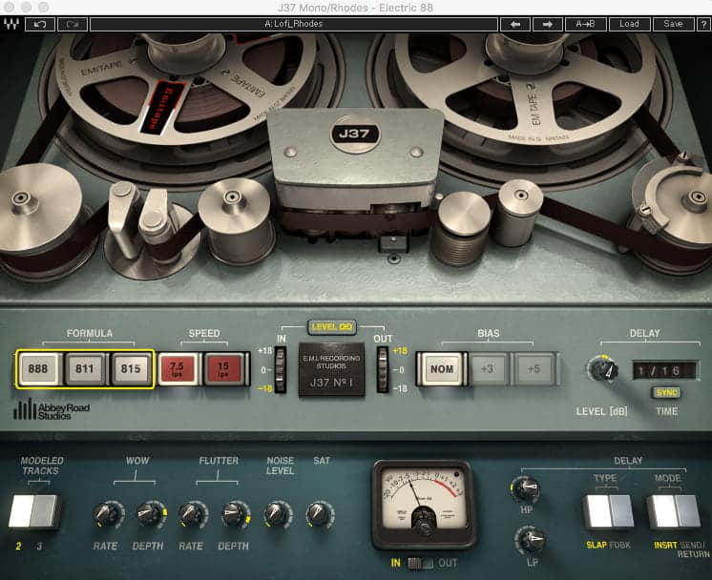
Task: Click the delay Level knob
Action: pyautogui.click(x=603, y=368)
